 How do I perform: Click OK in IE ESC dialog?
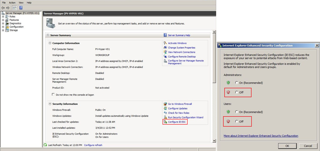tap(287, 146)
